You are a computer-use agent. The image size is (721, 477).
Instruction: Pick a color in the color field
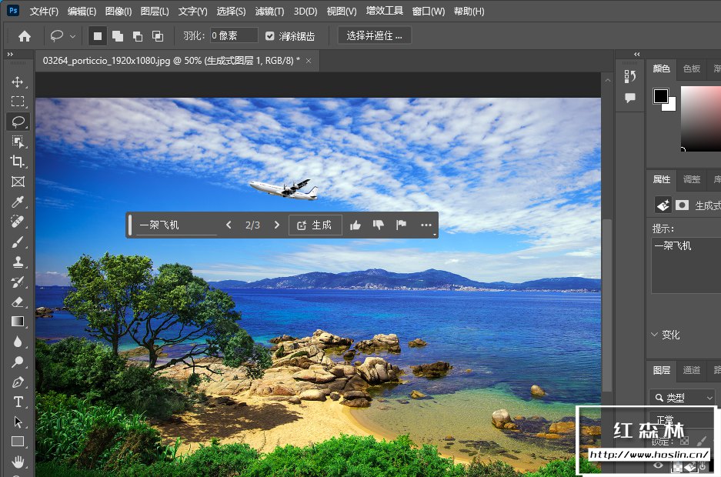tap(701, 118)
